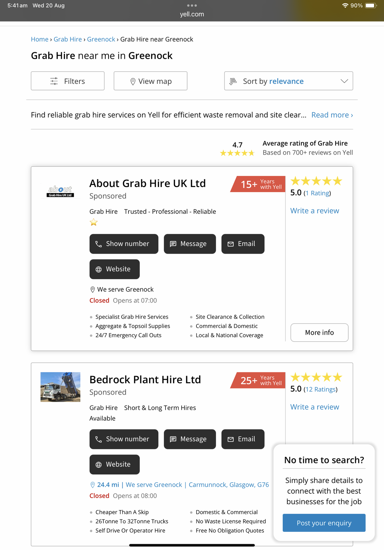
Task: Click phone icon for Bedrock Plant Hire
Action: click(x=99, y=439)
